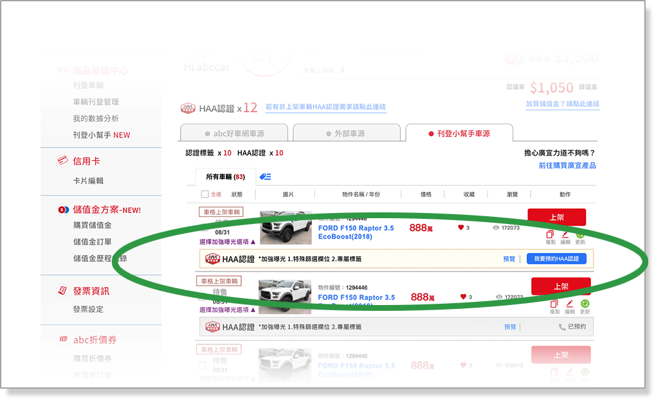Click the 價格 column header
Screen dimensions: 654x399
[x=426, y=194]
